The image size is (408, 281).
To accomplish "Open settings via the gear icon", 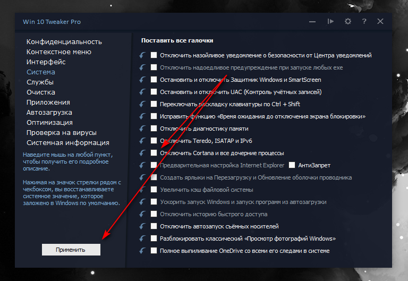I will click(x=348, y=21).
